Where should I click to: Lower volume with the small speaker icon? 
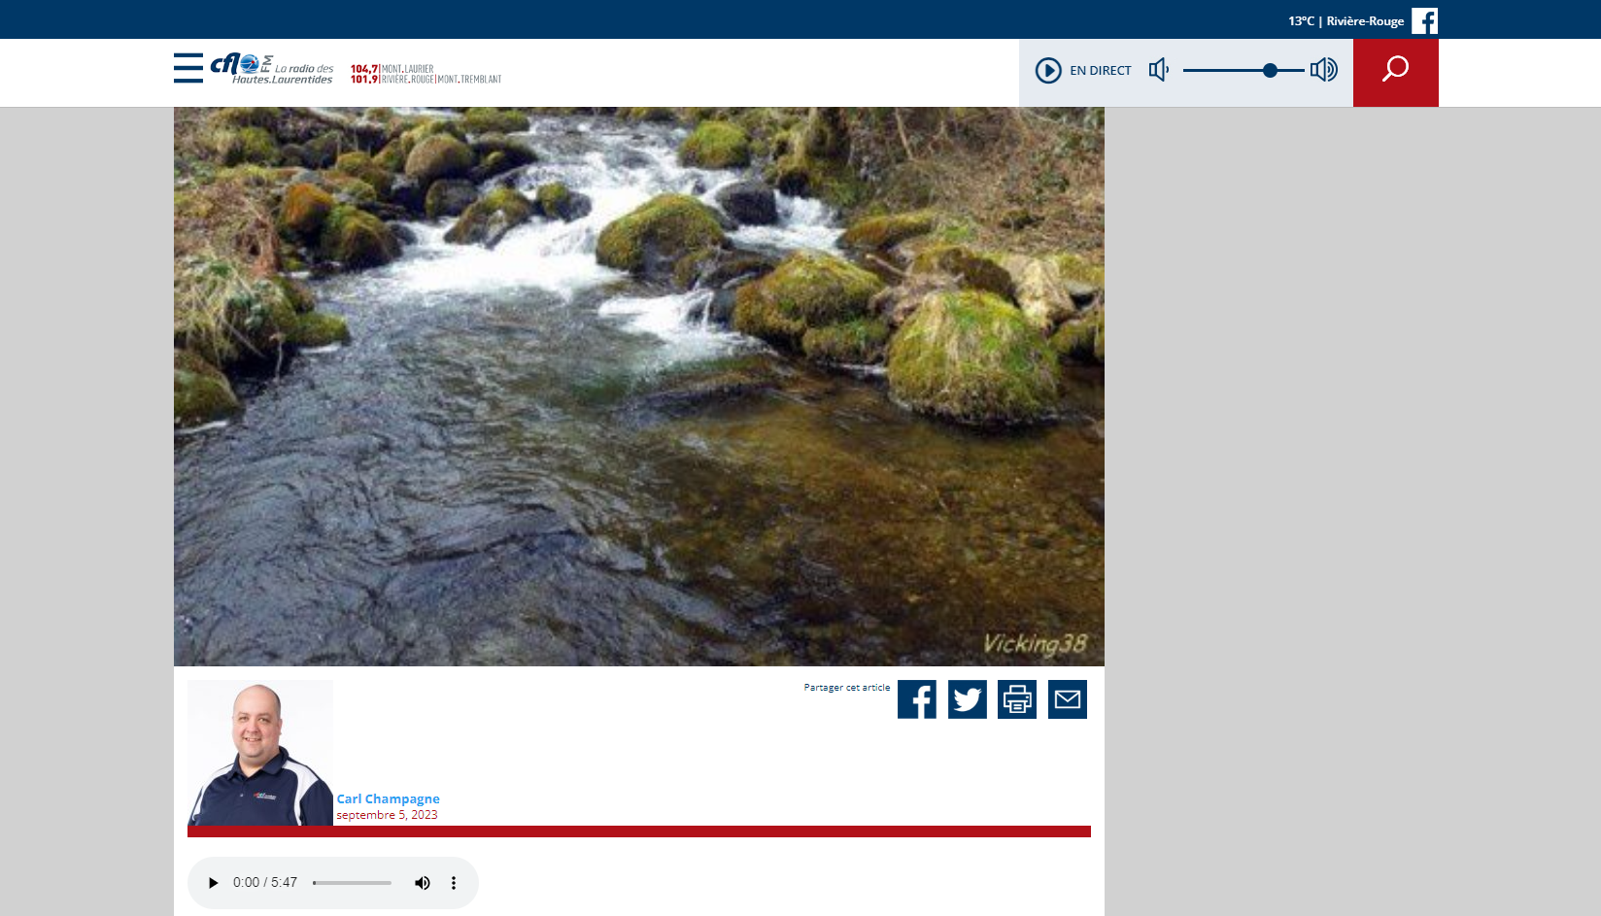1158,70
